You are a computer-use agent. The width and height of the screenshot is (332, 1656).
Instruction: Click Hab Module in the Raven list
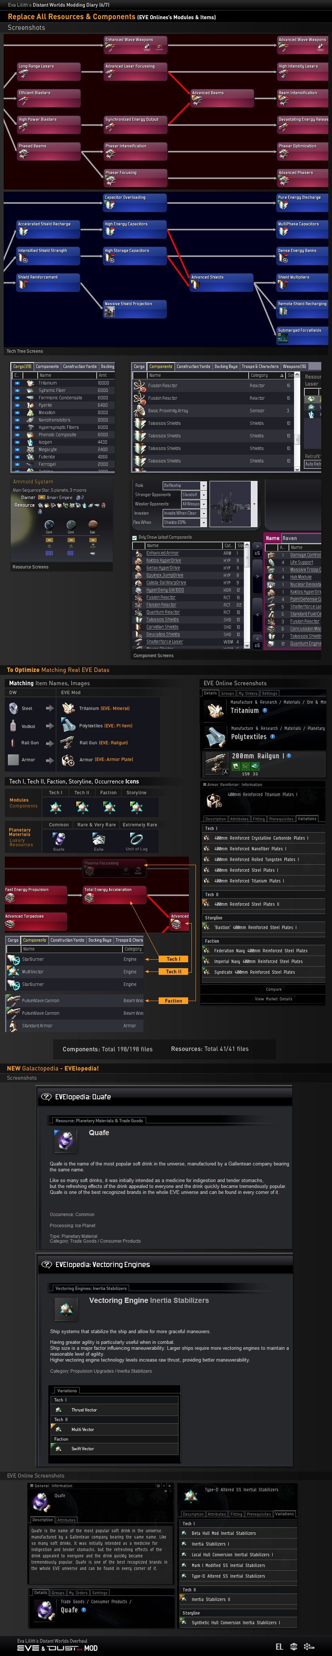[301, 577]
